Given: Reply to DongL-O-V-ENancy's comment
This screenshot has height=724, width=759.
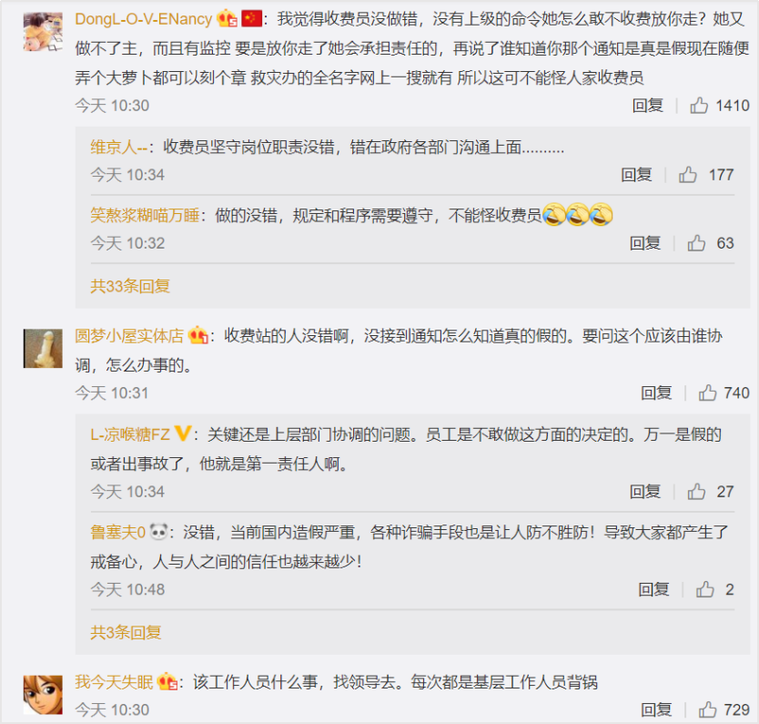Looking at the screenshot, I should [647, 105].
